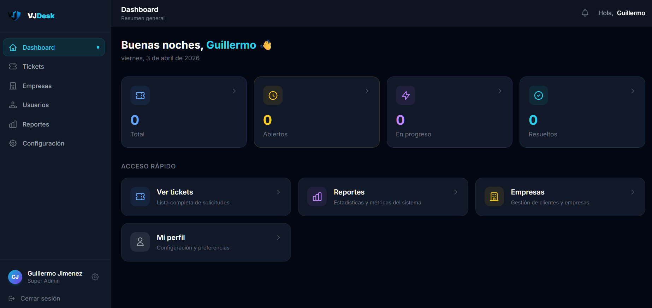Expand the Empresas quick access chevron
The height and width of the screenshot is (308, 652).
pos(633,192)
